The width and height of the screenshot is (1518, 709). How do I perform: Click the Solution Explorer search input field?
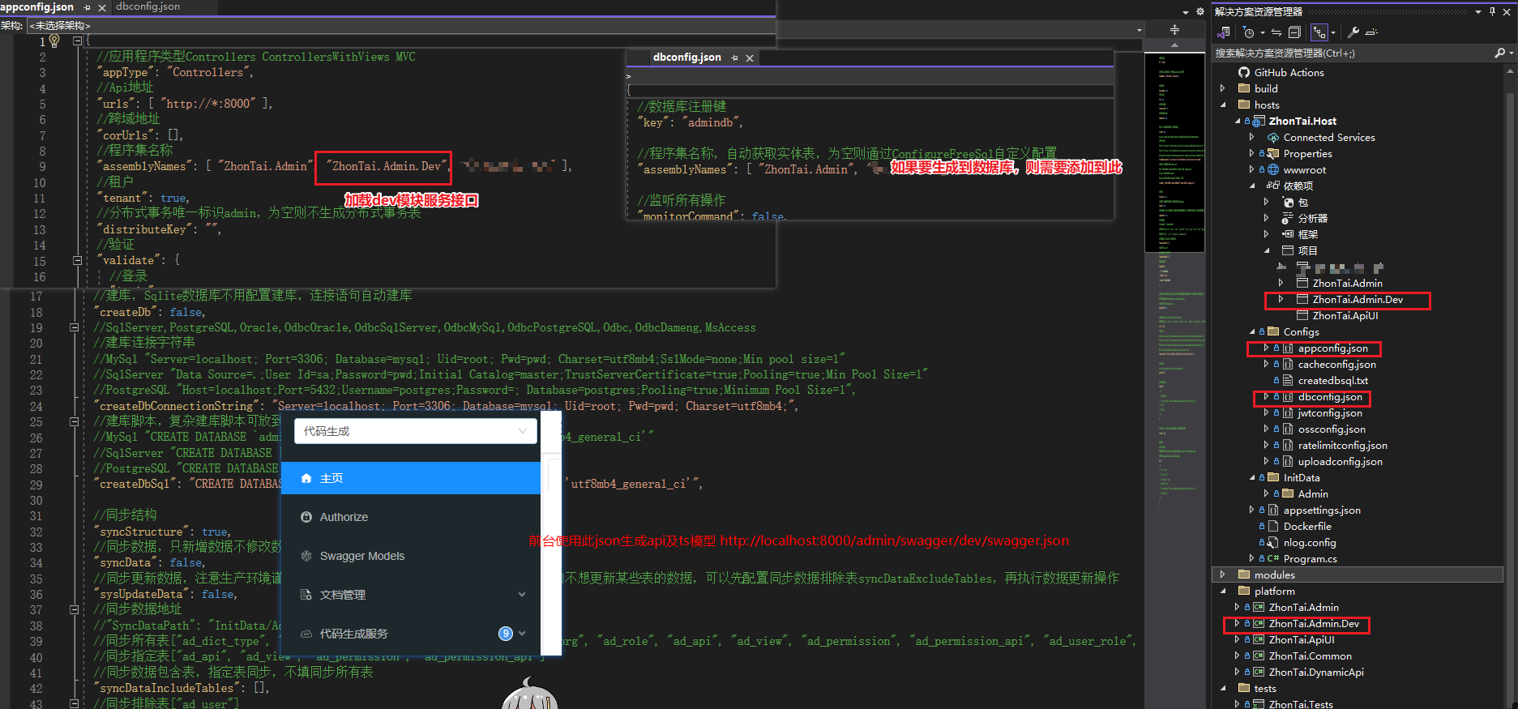coord(1352,53)
